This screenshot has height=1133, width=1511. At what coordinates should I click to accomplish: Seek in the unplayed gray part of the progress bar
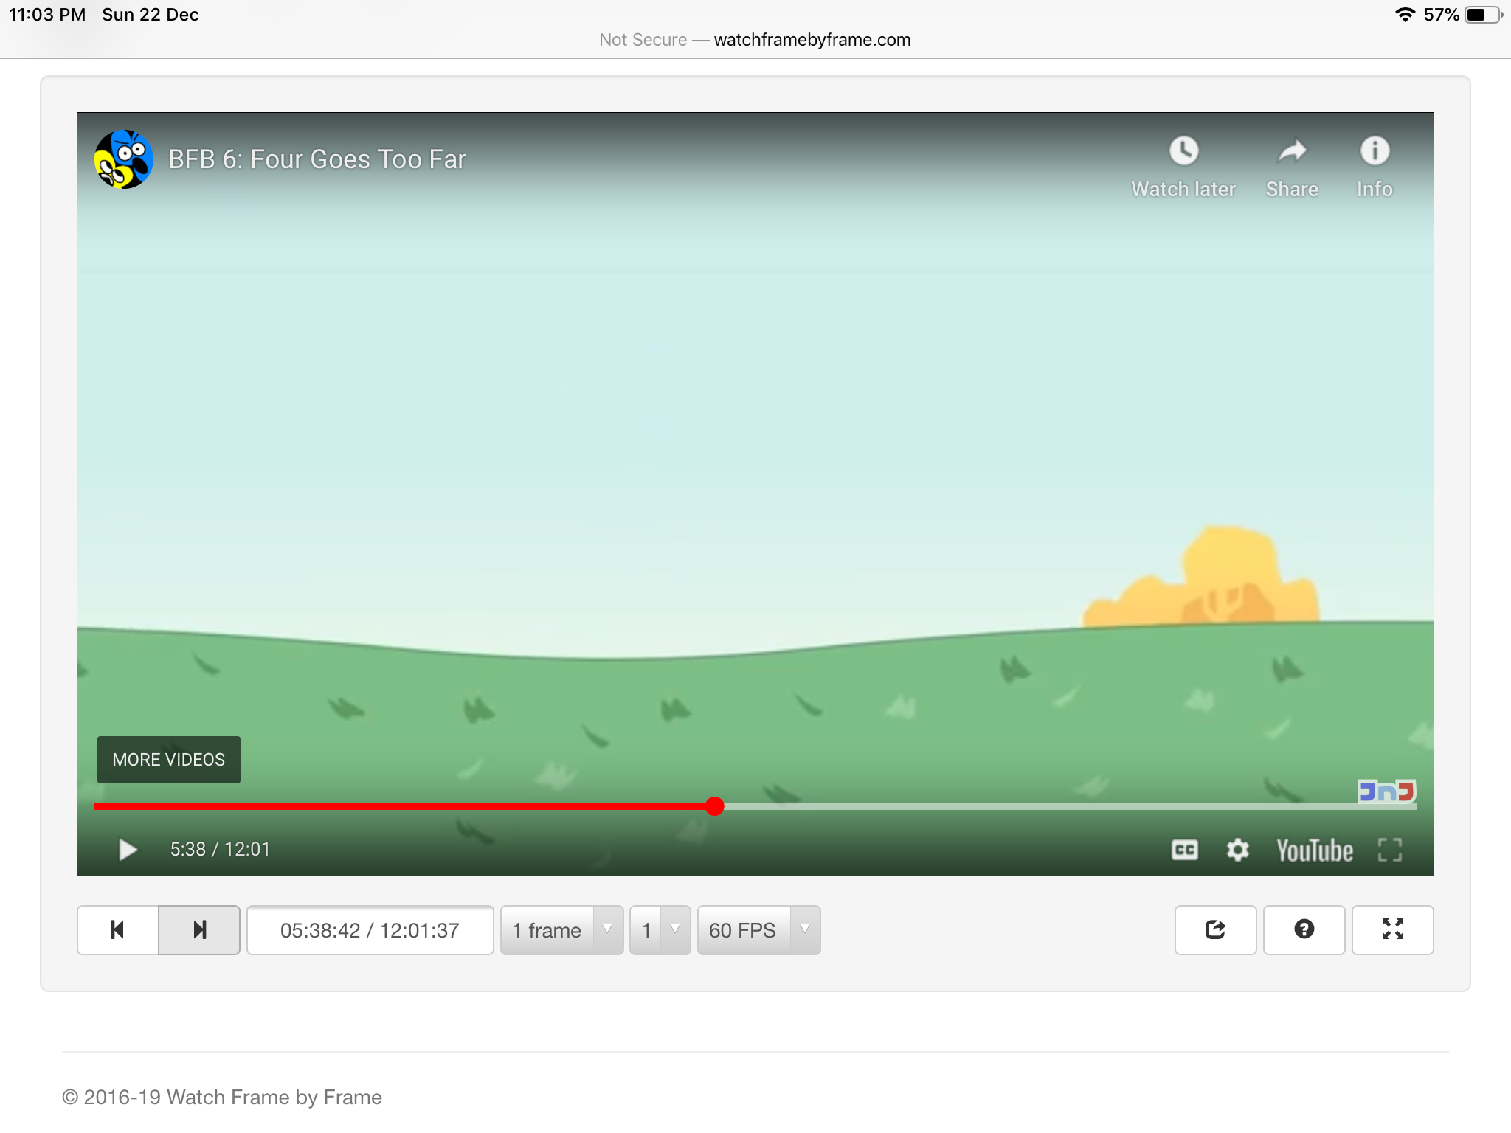(x=1070, y=806)
